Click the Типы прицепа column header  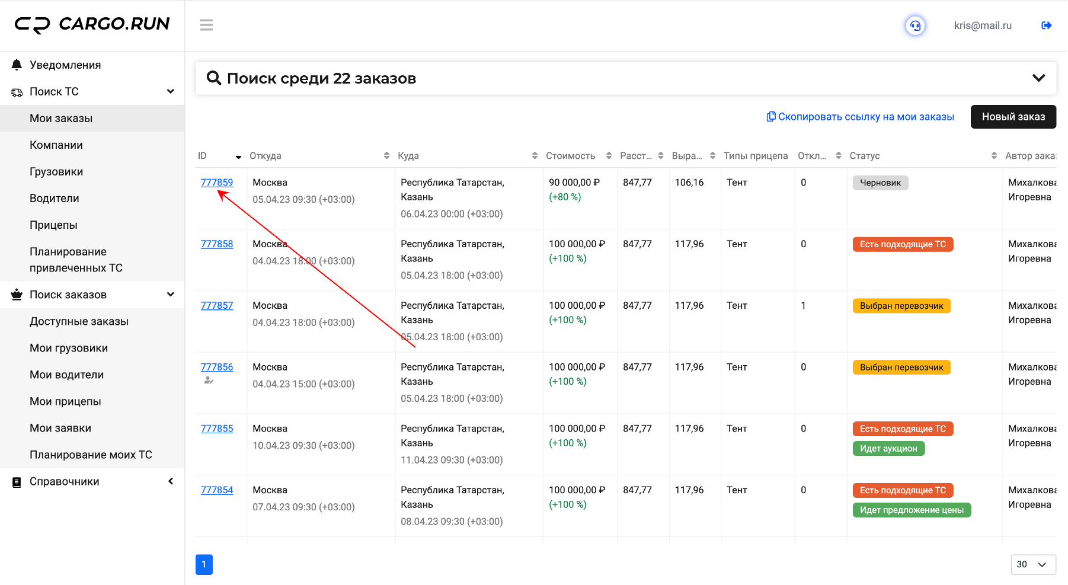click(756, 156)
